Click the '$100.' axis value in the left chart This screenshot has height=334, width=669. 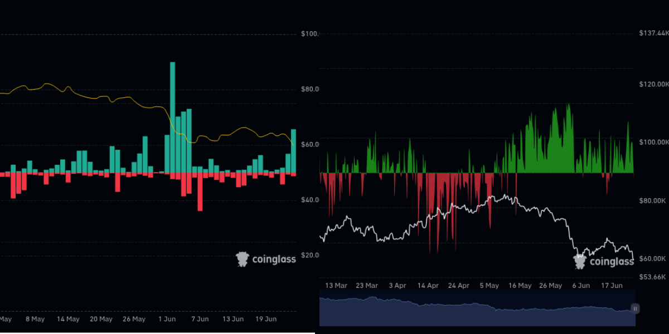tap(309, 34)
